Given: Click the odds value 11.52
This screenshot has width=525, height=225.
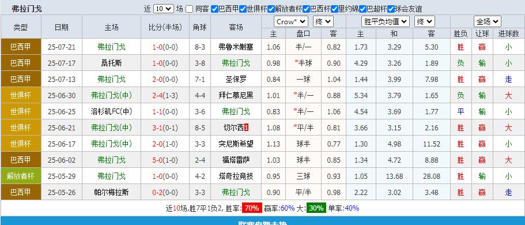Looking at the screenshot, I should 432,144.
